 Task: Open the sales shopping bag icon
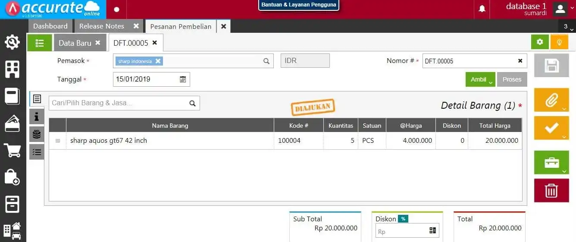coord(12,177)
